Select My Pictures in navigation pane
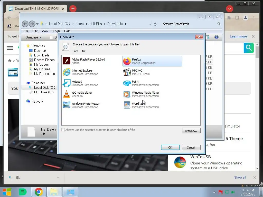263x197 pixels. click(42, 69)
